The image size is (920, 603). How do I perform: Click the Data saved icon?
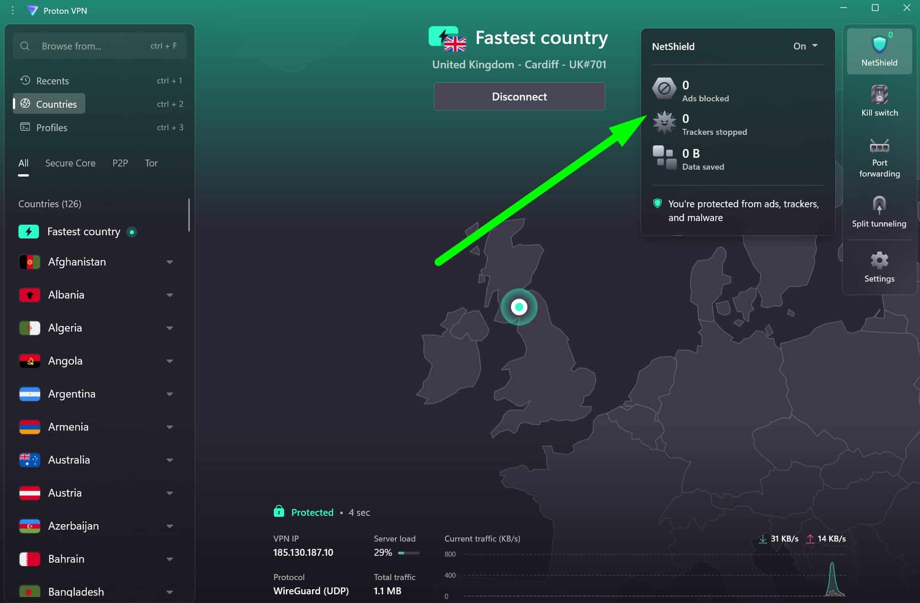tap(664, 158)
